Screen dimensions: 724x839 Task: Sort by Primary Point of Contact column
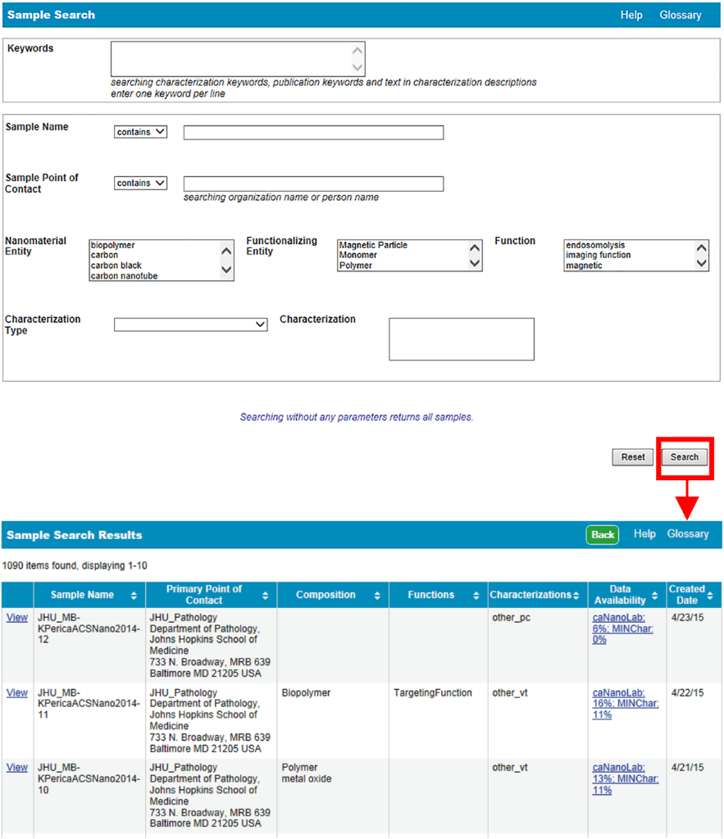pos(265,596)
